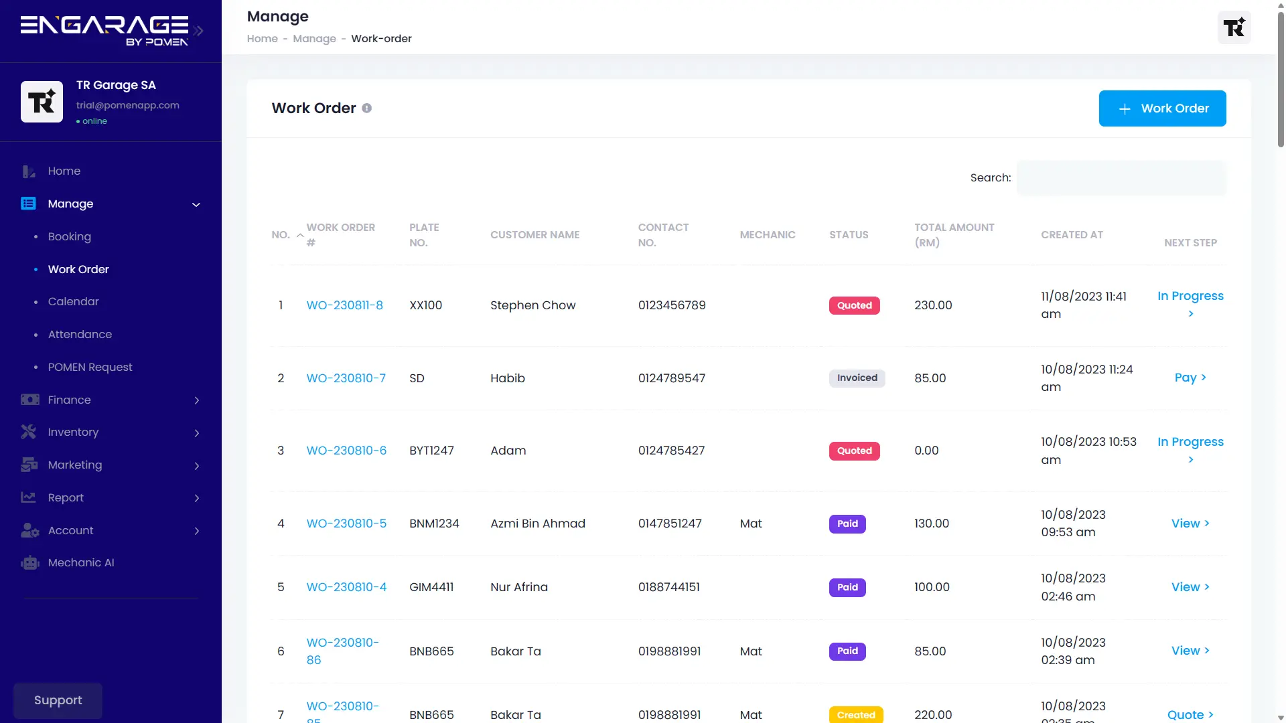The width and height of the screenshot is (1286, 723).
Task: Click View for work order WO-230810-86
Action: tap(1191, 651)
